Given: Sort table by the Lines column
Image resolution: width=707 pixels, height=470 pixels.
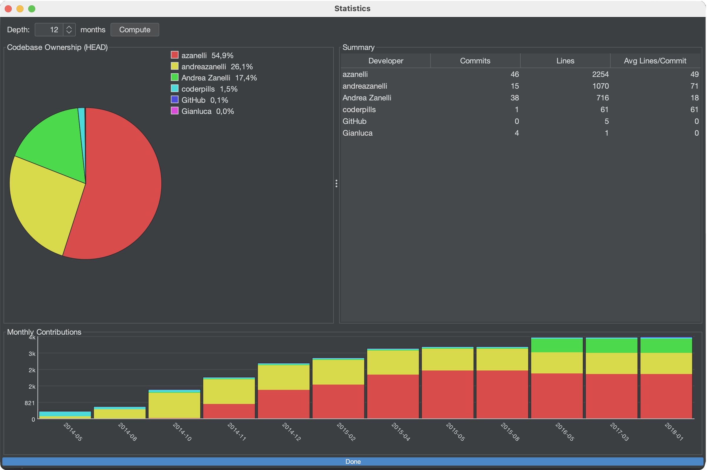Looking at the screenshot, I should tap(565, 60).
